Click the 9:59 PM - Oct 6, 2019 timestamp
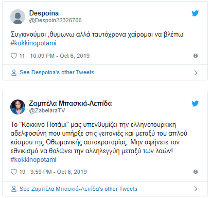Viewport: 210px width, 198px height. (59, 172)
